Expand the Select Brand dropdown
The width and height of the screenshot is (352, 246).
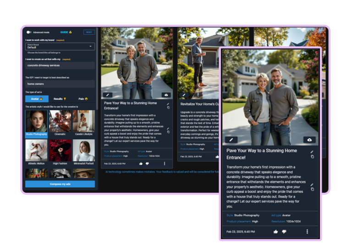tap(60, 46)
